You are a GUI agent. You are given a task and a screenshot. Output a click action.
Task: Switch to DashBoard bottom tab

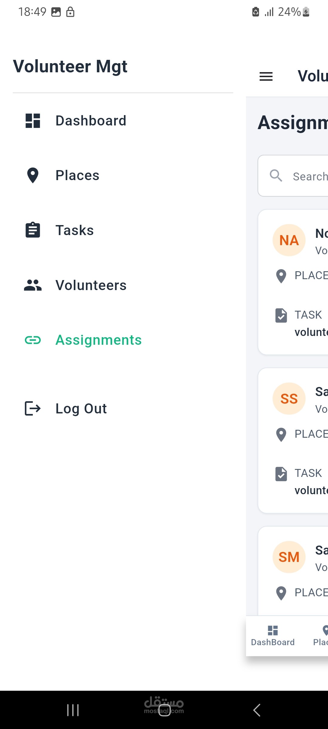click(x=273, y=636)
